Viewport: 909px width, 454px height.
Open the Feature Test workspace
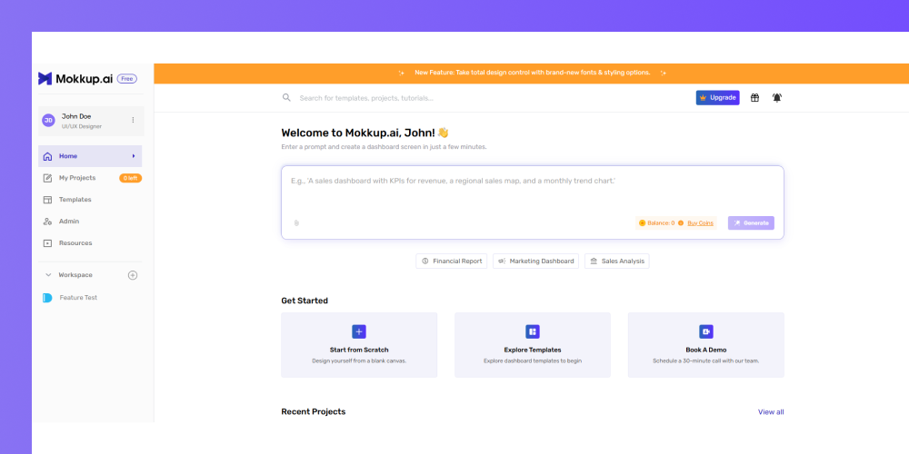[90, 298]
